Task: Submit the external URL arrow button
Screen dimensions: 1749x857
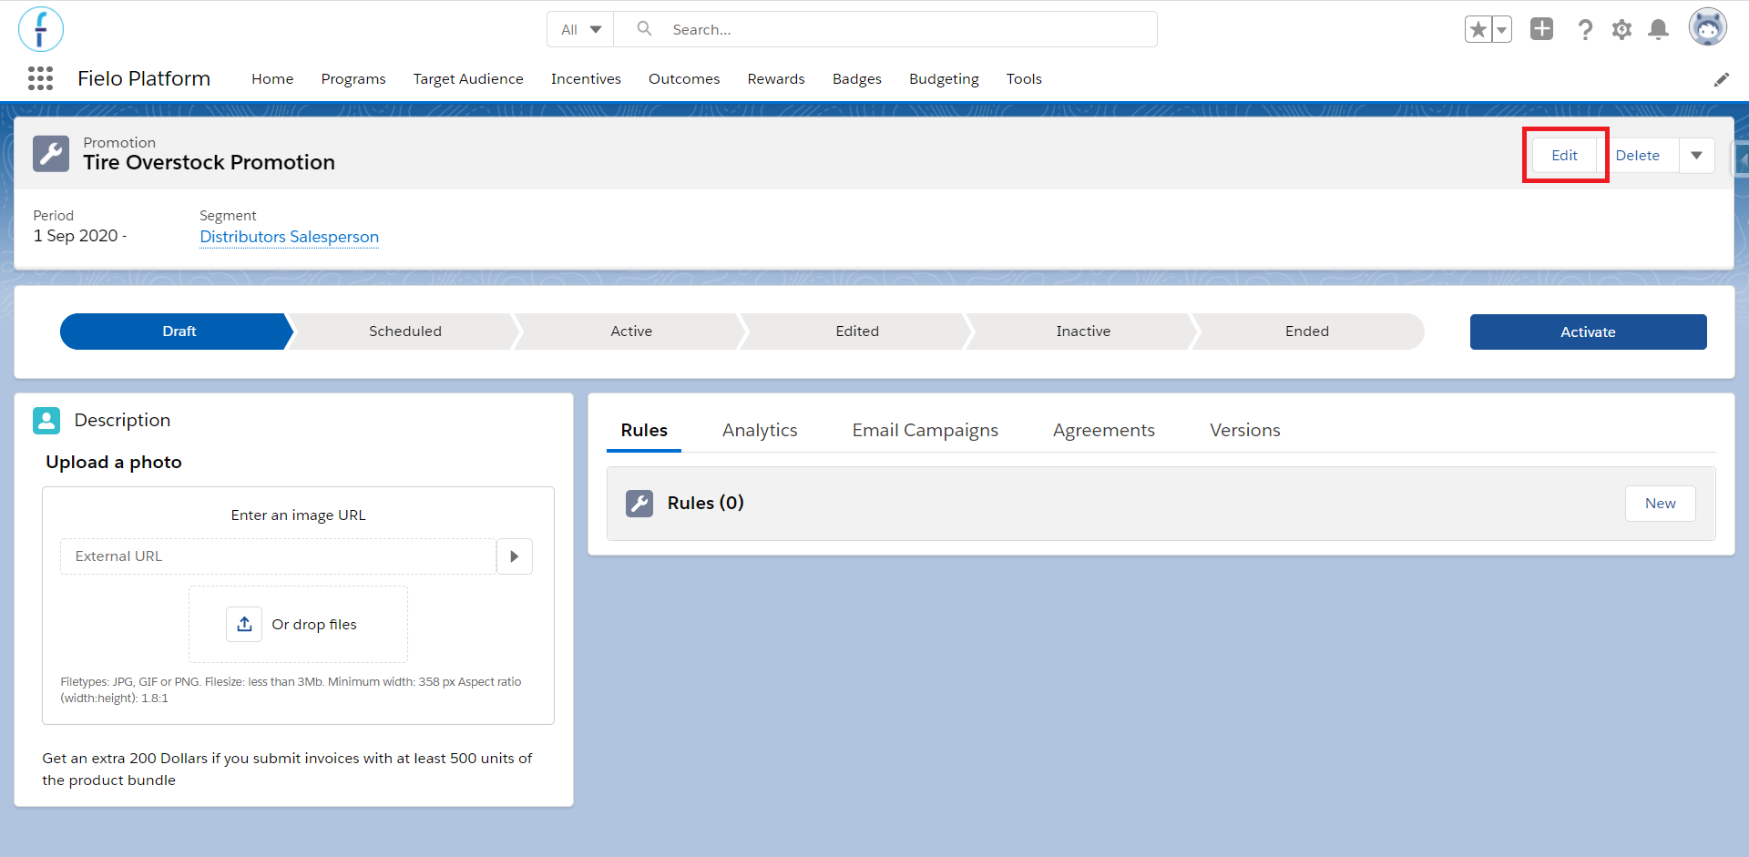Action: pos(515,556)
